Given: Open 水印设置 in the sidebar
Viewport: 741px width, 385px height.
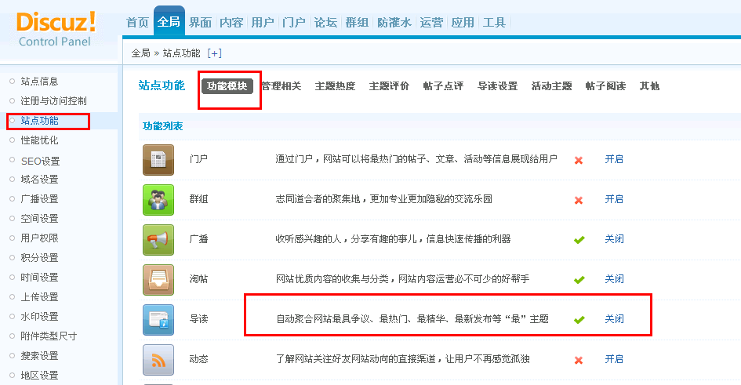Looking at the screenshot, I should click(x=39, y=317).
